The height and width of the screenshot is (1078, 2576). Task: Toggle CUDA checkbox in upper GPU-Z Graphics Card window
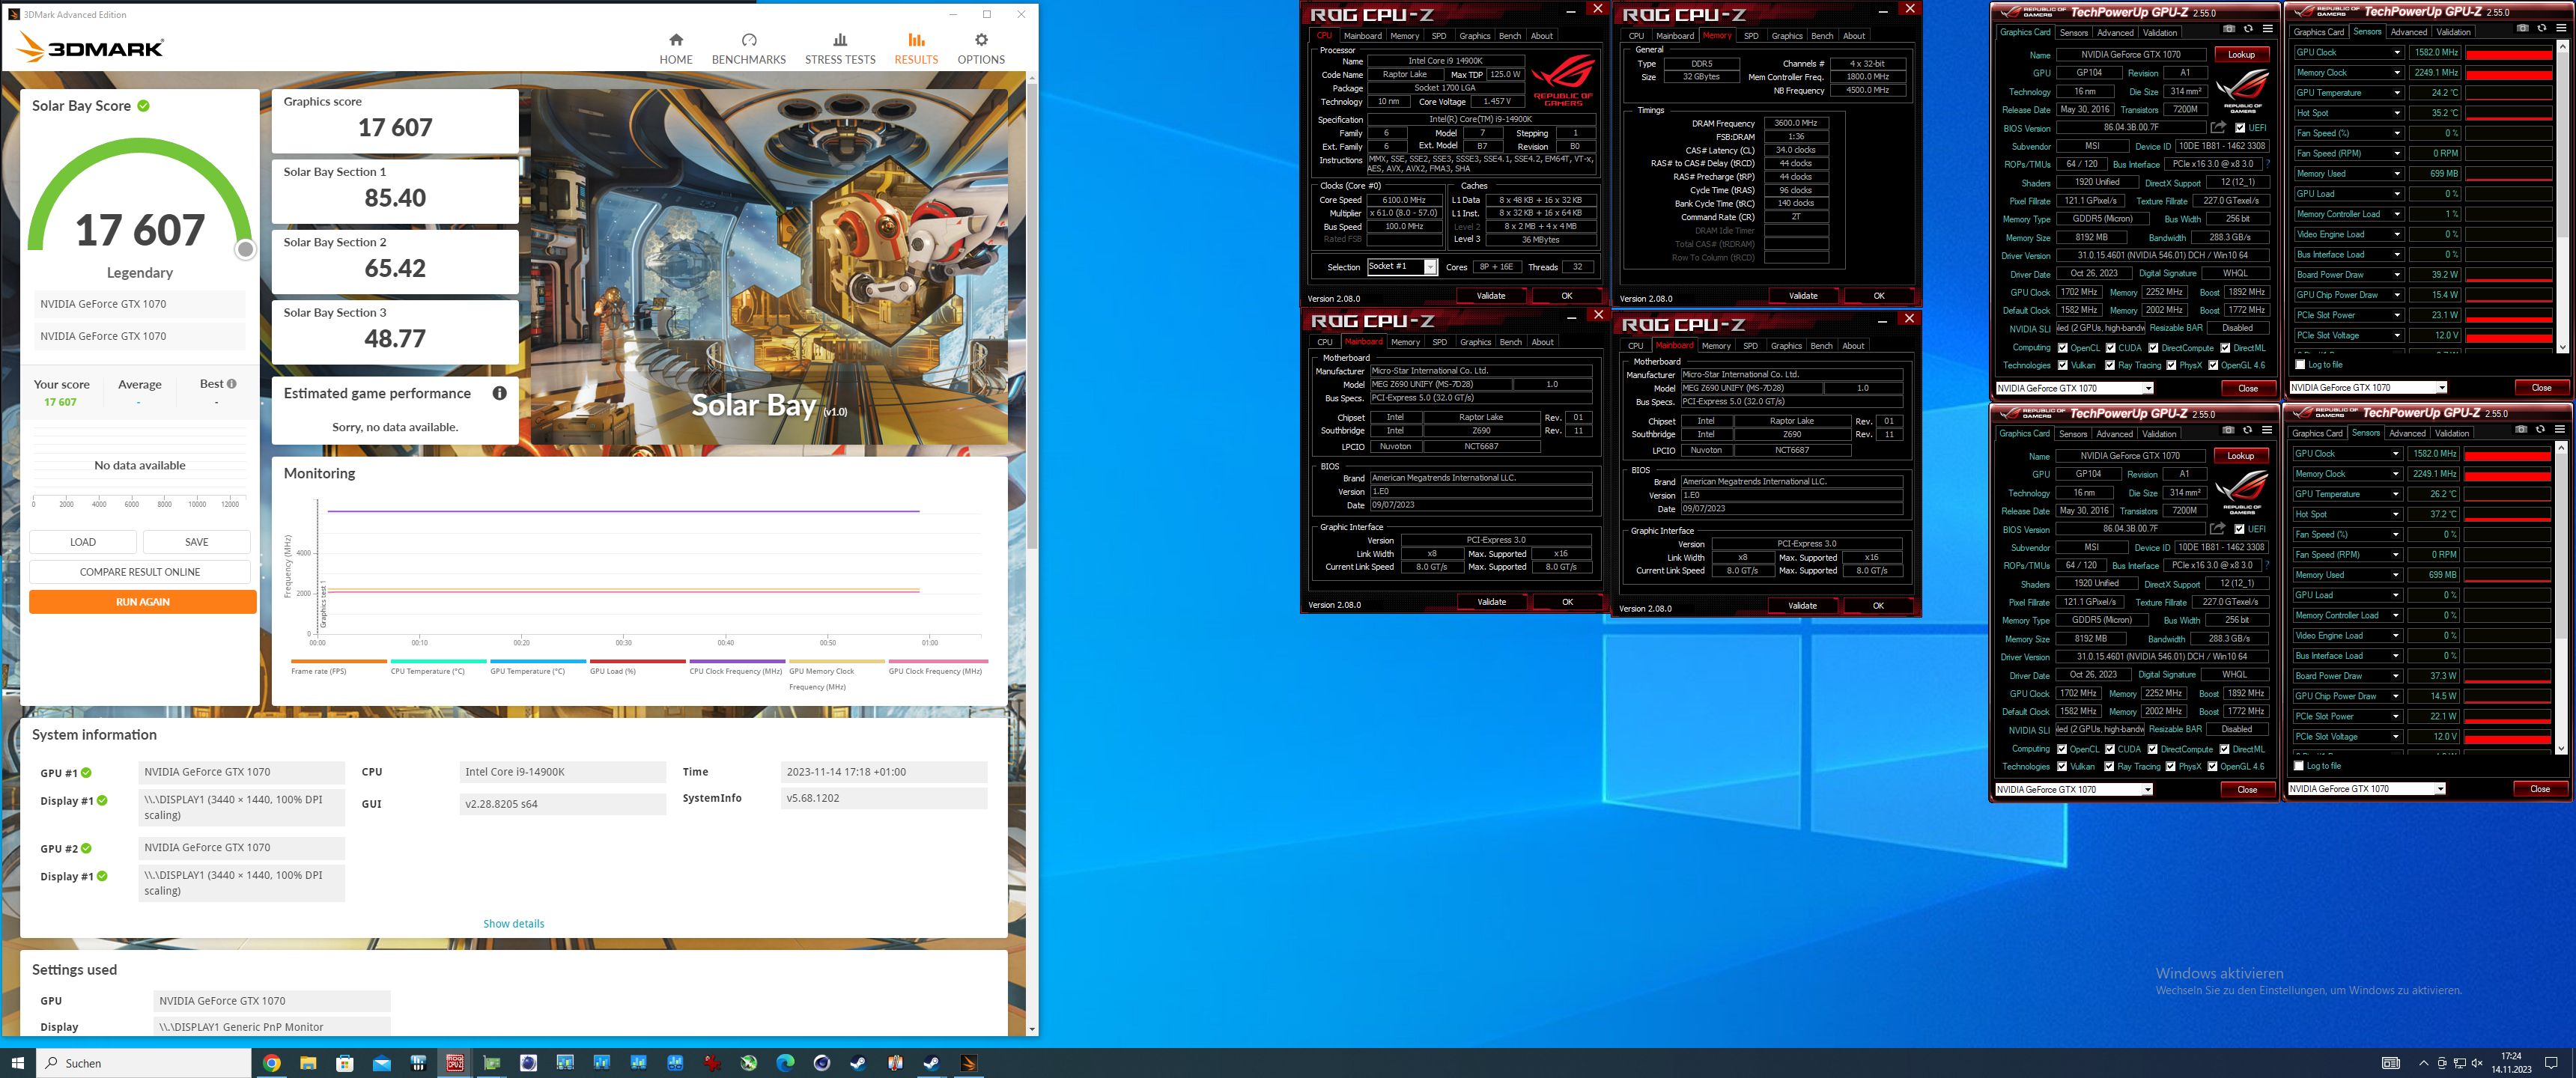(2110, 348)
